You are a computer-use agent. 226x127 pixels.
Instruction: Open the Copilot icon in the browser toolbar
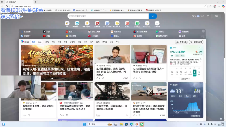pos(223,6)
